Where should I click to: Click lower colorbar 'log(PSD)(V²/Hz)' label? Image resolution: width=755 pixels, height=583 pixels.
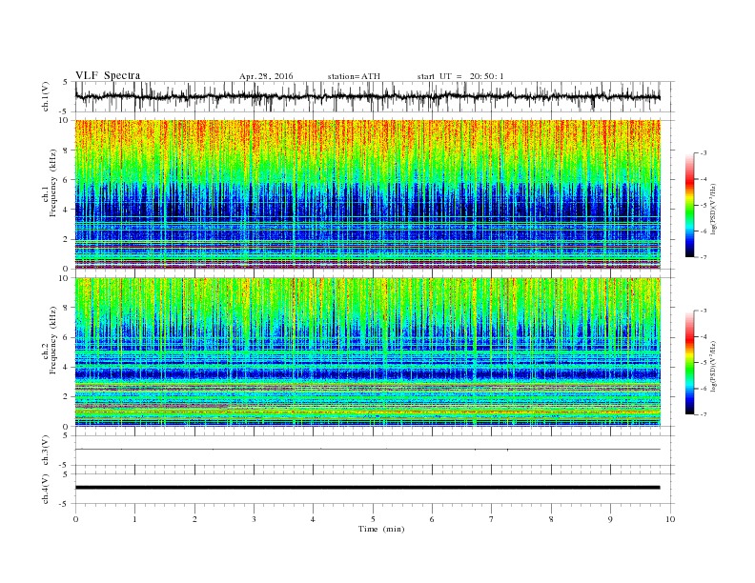coord(714,366)
